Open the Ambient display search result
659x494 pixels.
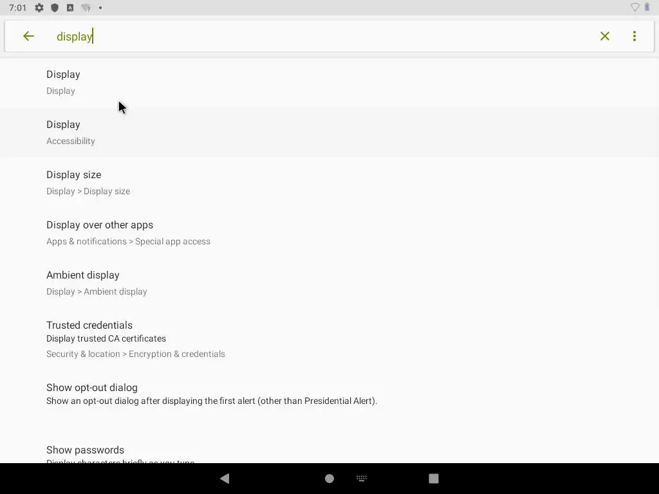329,283
